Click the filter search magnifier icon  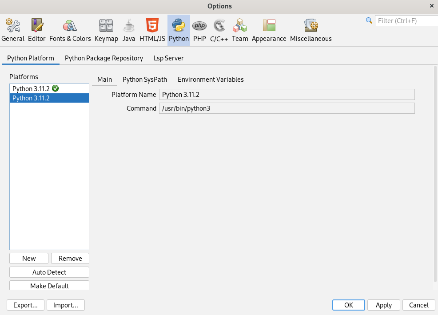(369, 20)
